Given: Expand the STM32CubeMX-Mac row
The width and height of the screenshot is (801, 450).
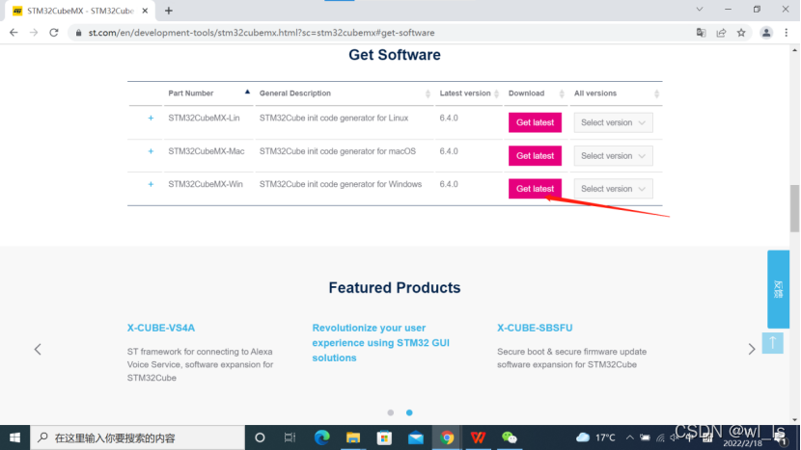Looking at the screenshot, I should [x=151, y=151].
